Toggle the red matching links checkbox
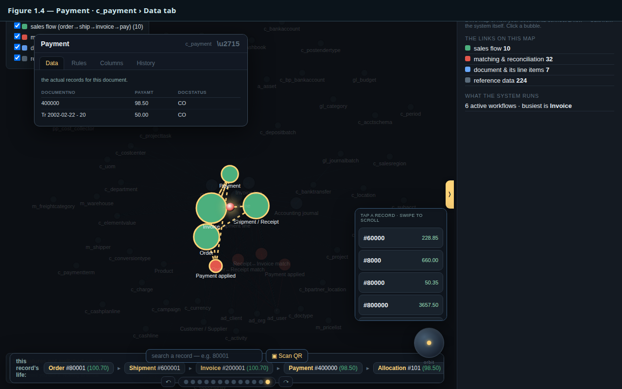The image size is (622, 389). tap(17, 36)
